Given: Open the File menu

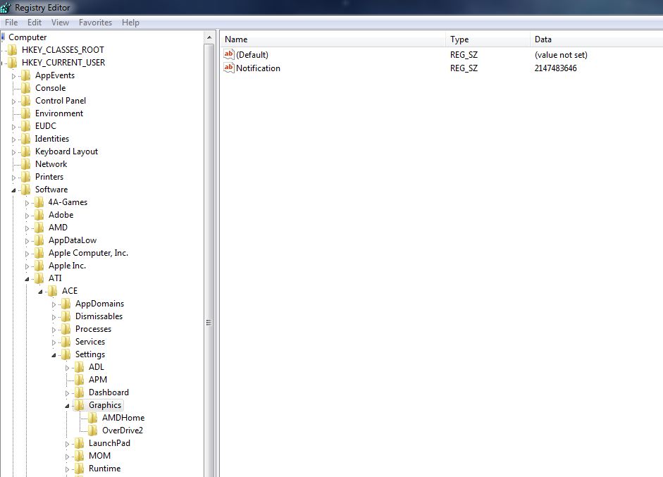Looking at the screenshot, I should (x=11, y=23).
